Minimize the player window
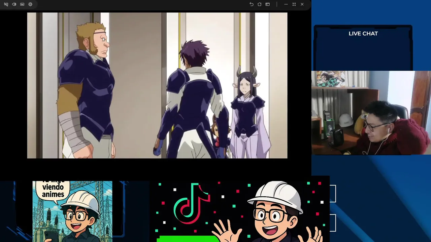 (x=286, y=4)
